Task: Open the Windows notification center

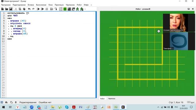Action: pyautogui.click(x=191, y=107)
